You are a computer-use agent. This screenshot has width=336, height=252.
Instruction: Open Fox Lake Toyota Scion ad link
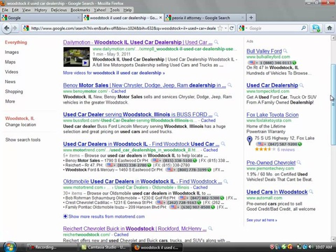point(272,115)
